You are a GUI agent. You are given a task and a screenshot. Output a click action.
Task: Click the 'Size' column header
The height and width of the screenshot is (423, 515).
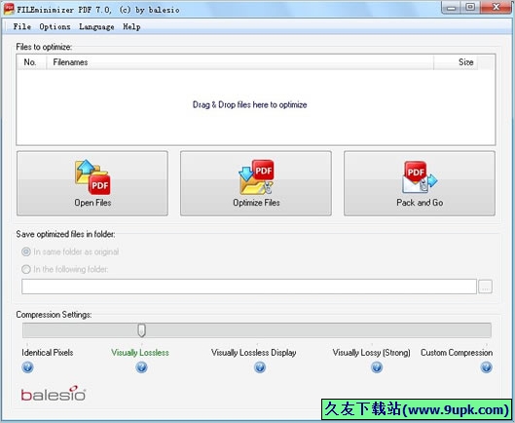pos(456,62)
